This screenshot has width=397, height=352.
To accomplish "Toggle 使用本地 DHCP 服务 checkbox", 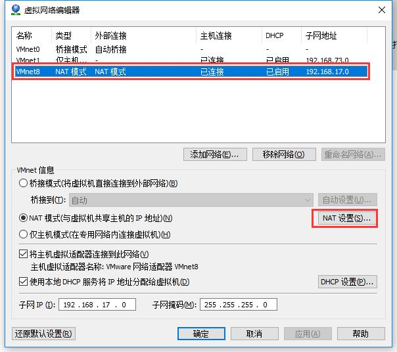I will (x=23, y=281).
